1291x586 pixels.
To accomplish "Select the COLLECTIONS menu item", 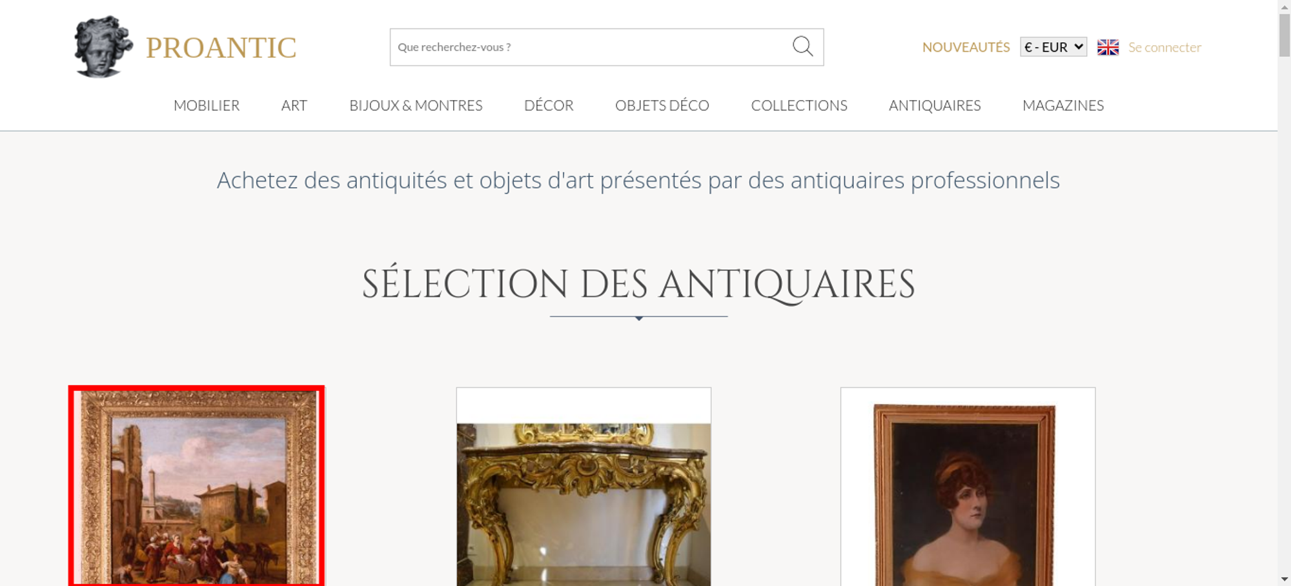I will 799,105.
